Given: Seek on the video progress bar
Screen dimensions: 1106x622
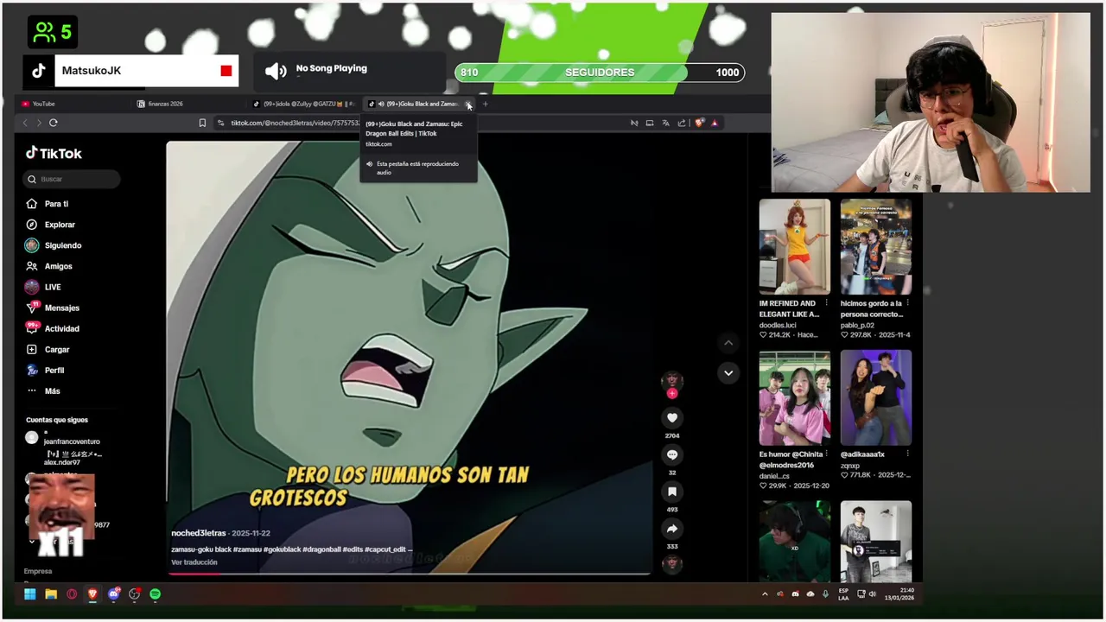Looking at the screenshot, I should (x=410, y=573).
